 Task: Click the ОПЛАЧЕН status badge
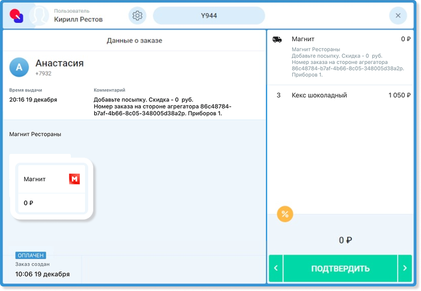[x=30, y=256]
